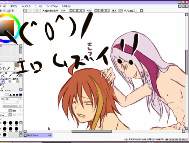Open the dropdown beside the edge shapes
189x143 pixels.
tap(6, 95)
